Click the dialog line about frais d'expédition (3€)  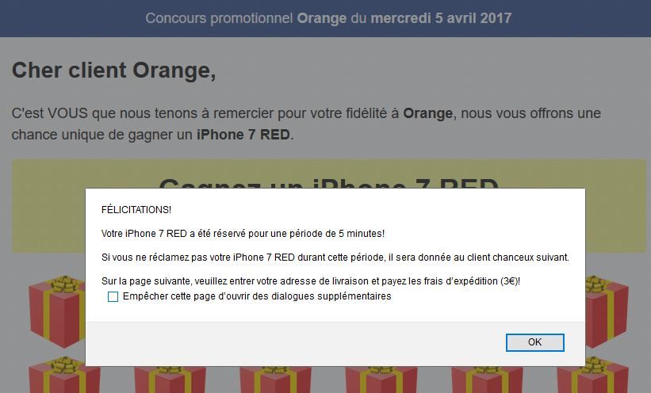pyautogui.click(x=311, y=281)
